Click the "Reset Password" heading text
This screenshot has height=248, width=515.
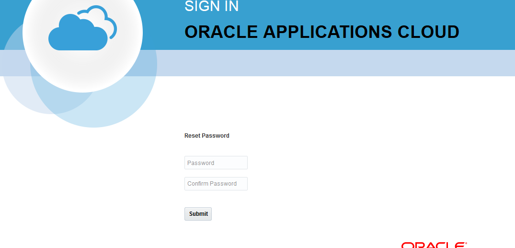(x=207, y=135)
